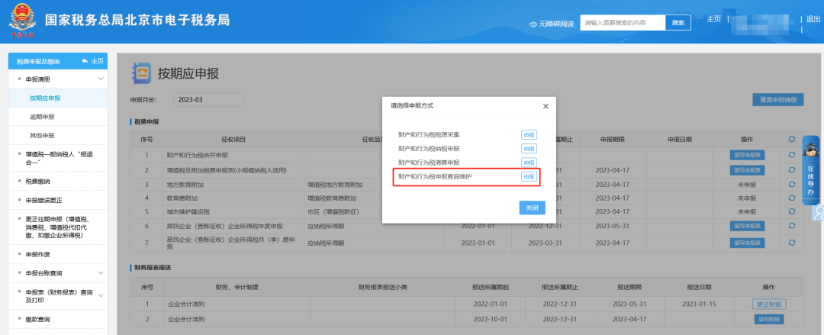
Task: Click the 按期应申报 page title icon
Action: tap(141, 73)
